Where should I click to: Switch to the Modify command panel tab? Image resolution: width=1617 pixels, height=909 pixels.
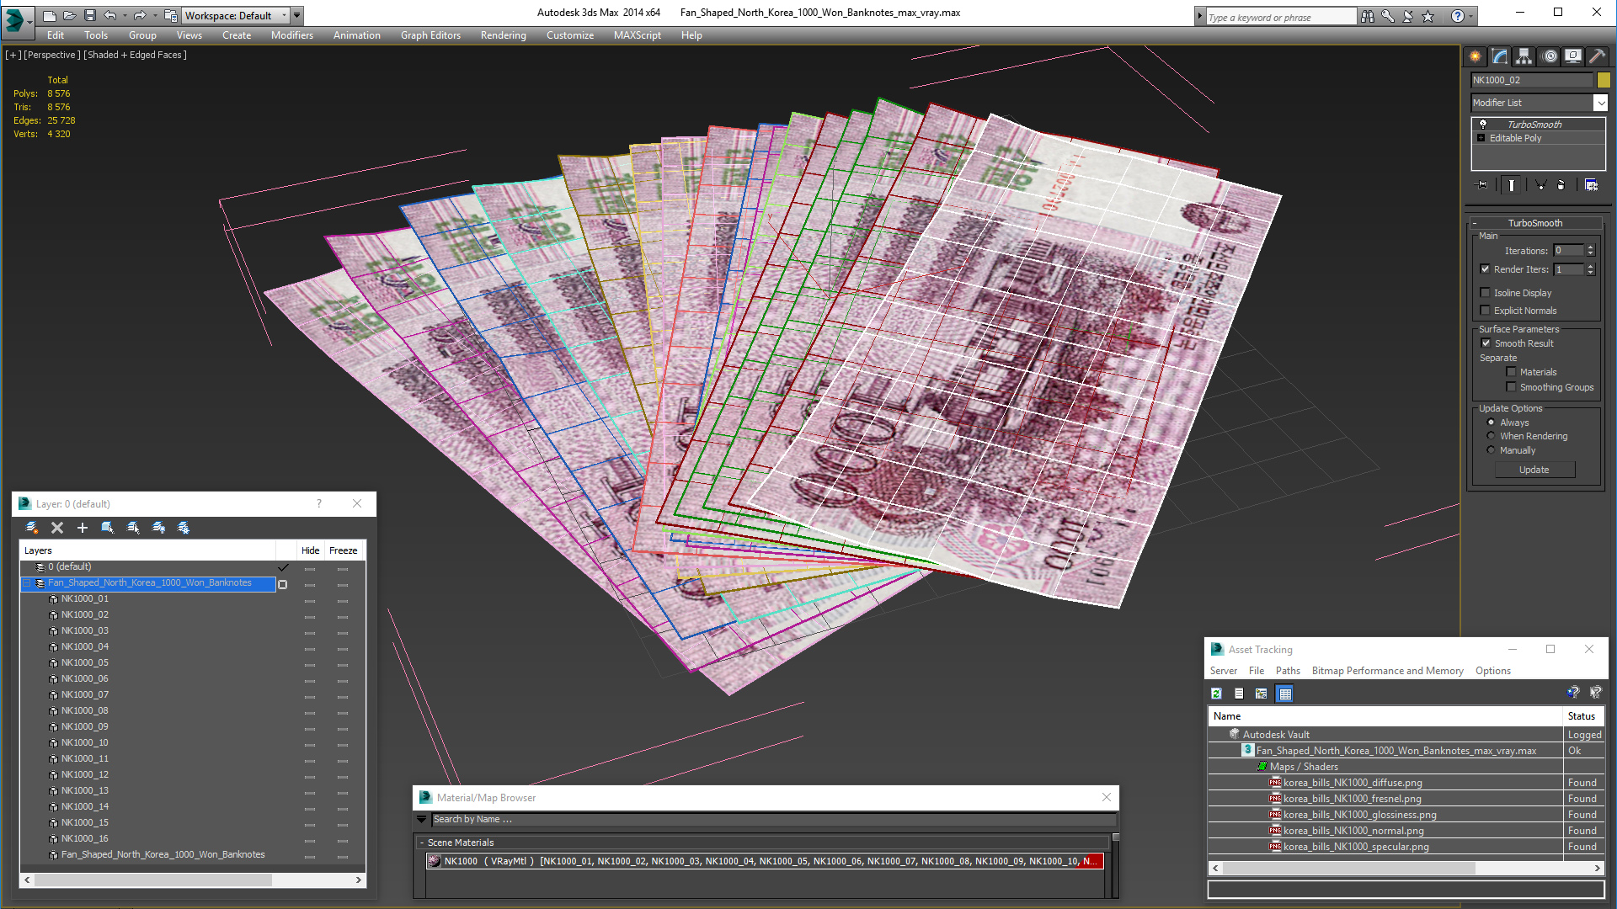[x=1500, y=56]
